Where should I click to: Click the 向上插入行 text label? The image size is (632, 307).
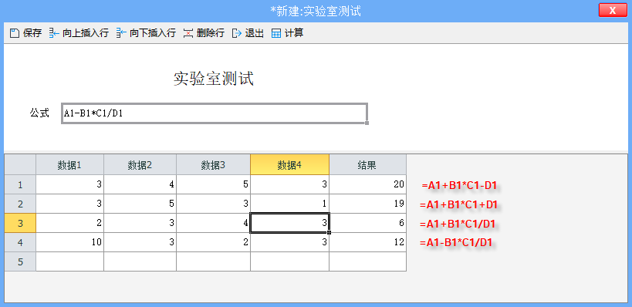[86, 33]
